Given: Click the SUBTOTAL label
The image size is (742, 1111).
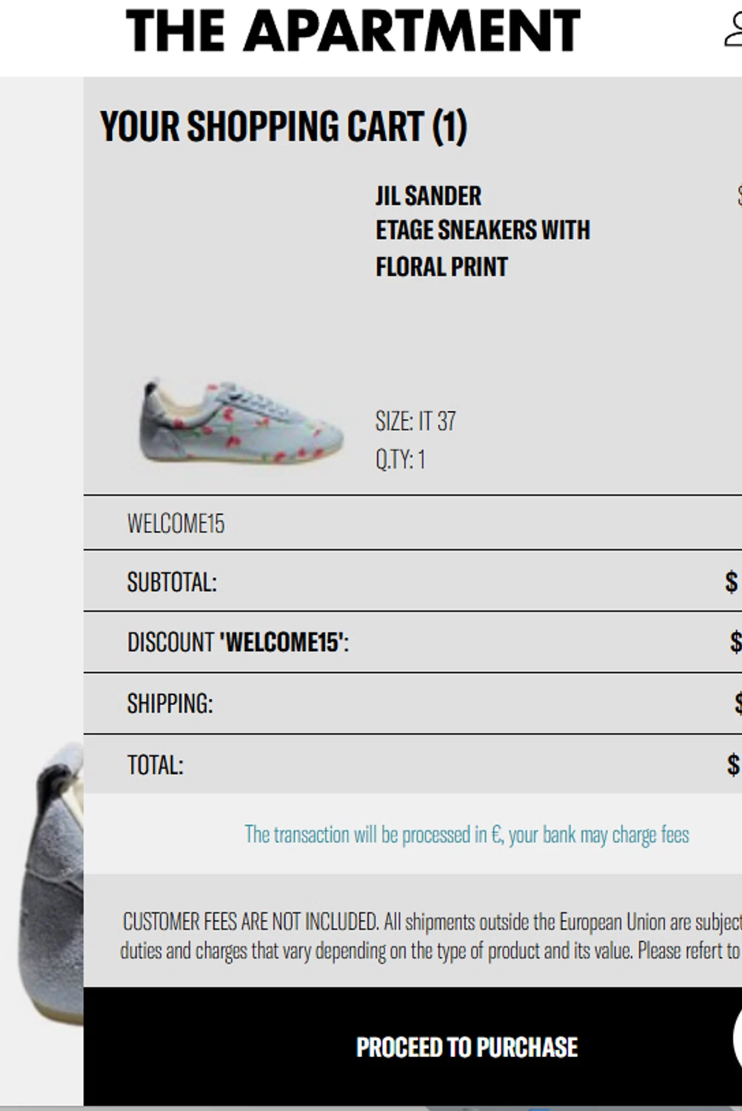Looking at the screenshot, I should pos(172,582).
